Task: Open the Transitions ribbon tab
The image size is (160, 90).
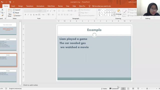Action: coord(30,6)
